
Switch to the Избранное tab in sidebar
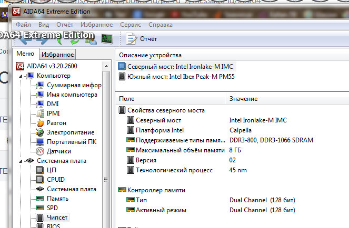point(57,54)
